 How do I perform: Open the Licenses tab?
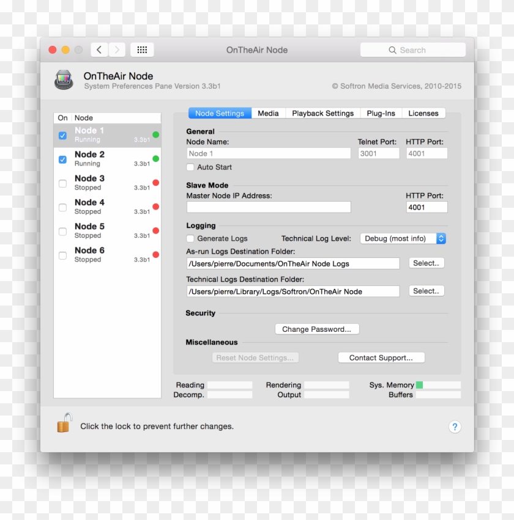tap(423, 113)
